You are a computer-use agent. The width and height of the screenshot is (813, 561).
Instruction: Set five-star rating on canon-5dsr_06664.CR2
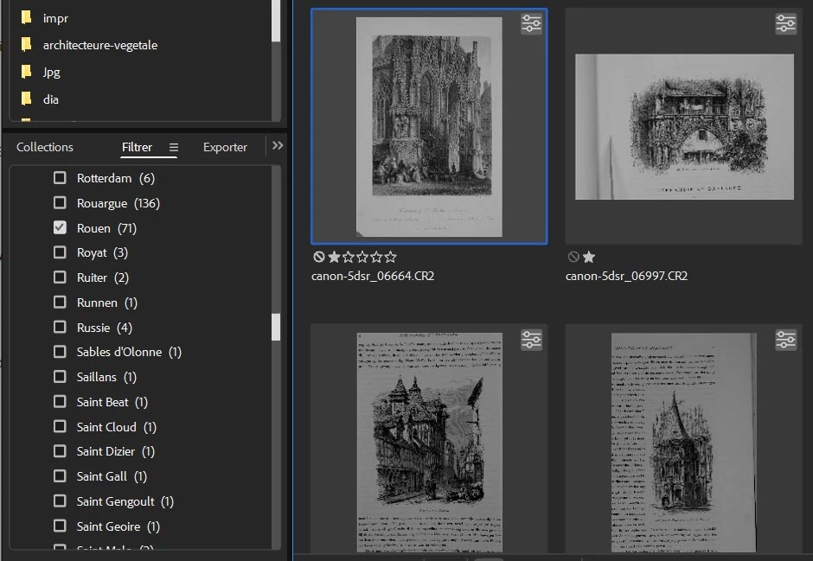390,257
